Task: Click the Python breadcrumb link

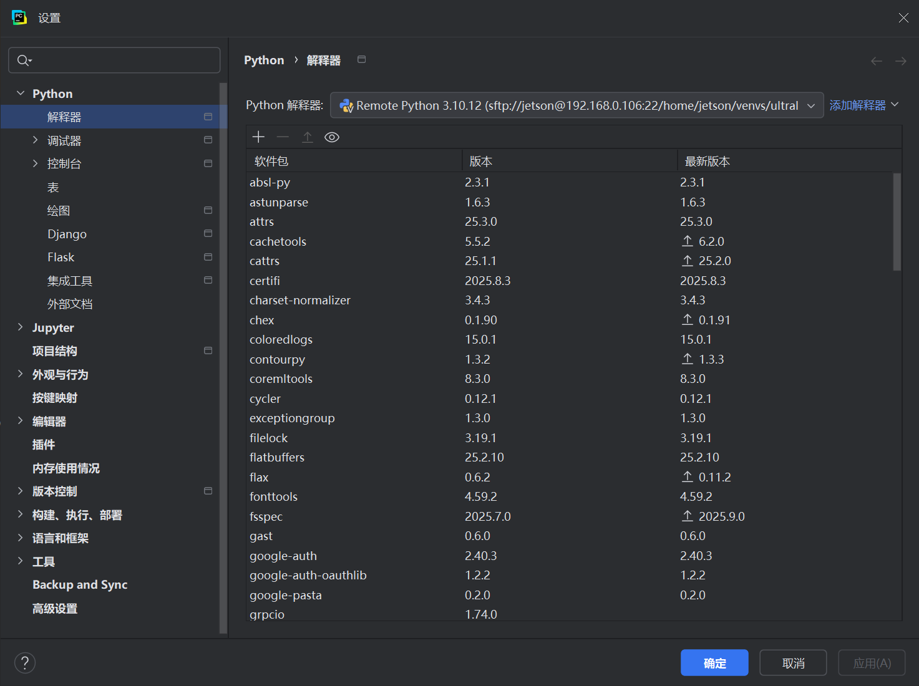Action: 264,60
